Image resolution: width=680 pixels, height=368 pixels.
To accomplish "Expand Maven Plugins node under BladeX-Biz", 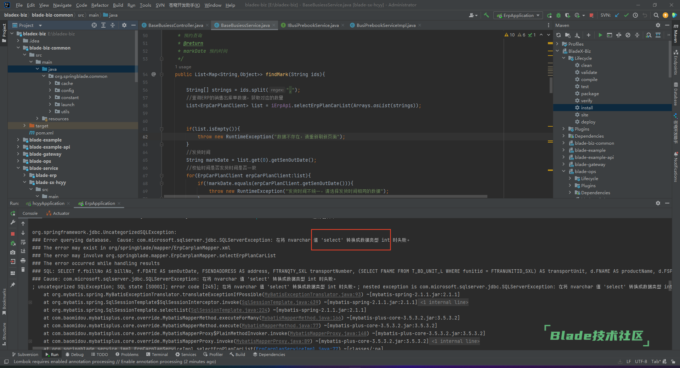I will click(x=563, y=129).
